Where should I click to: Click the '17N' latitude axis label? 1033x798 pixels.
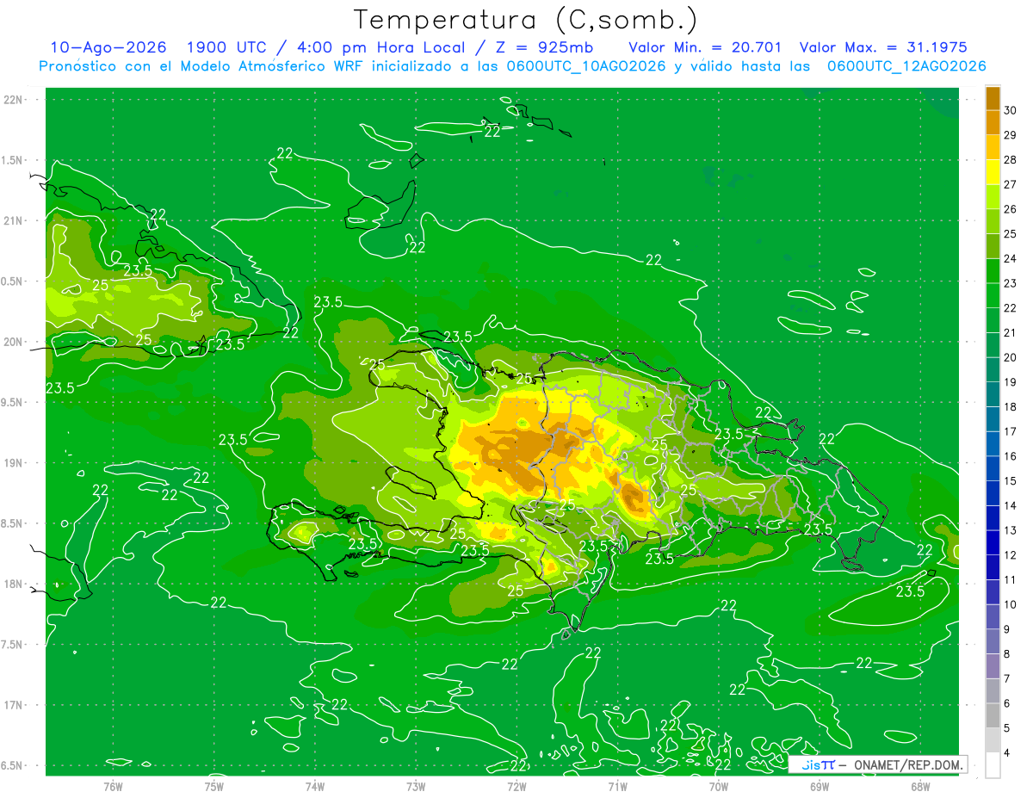13,705
